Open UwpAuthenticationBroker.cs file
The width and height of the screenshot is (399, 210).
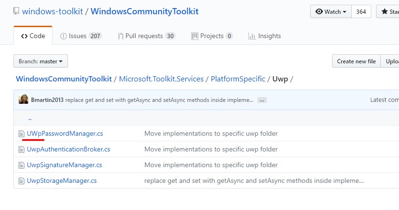pyautogui.click(x=68, y=150)
